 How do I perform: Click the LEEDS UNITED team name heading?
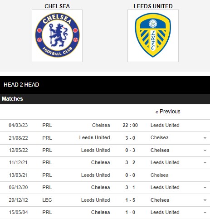click(x=153, y=6)
